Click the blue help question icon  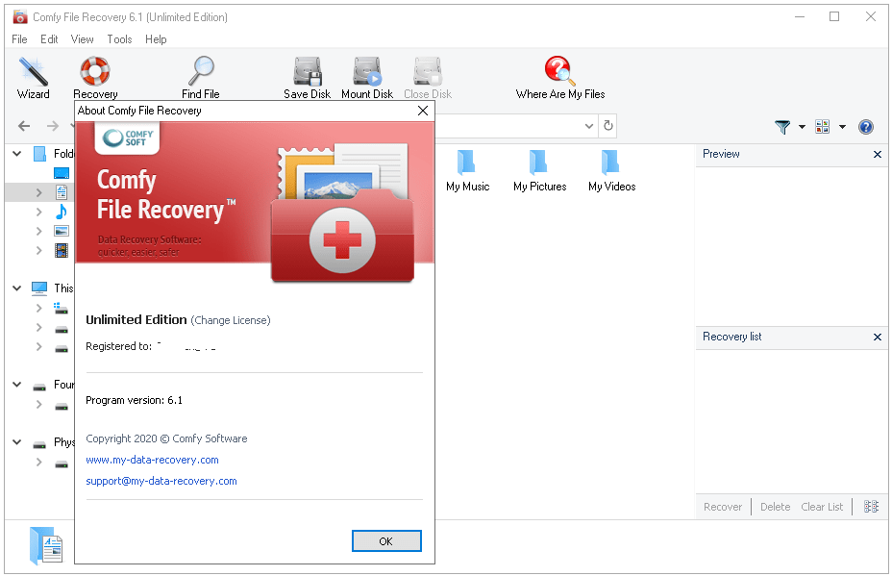pos(866,126)
